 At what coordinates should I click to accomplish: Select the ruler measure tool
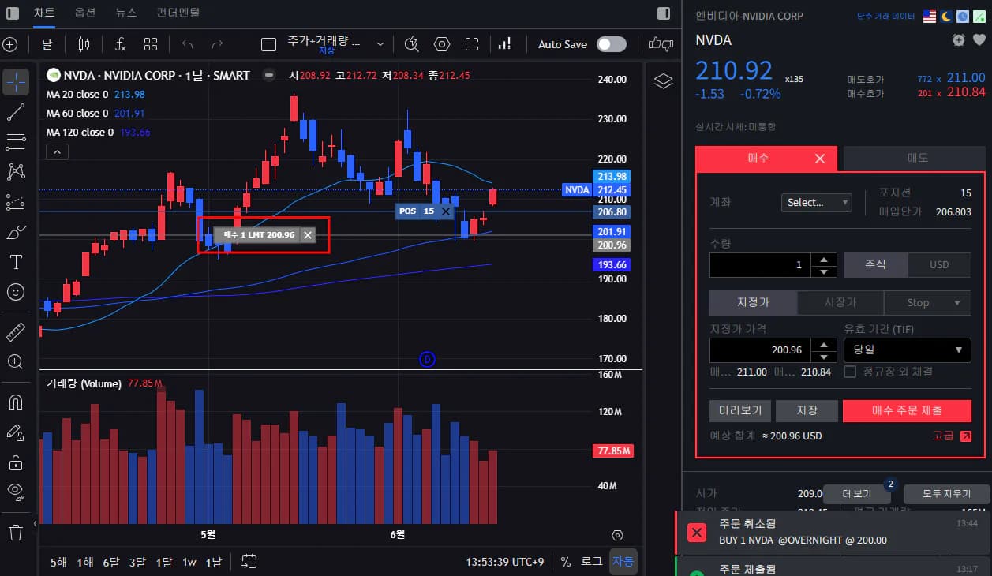(x=16, y=331)
